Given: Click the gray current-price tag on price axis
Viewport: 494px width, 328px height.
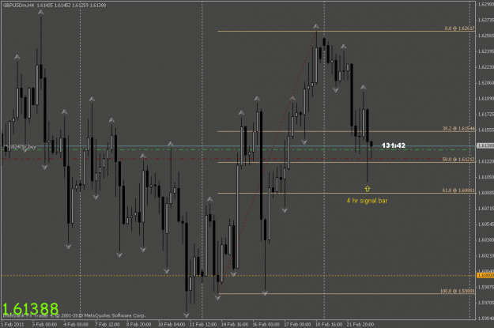Looking at the screenshot, I should pos(485,145).
